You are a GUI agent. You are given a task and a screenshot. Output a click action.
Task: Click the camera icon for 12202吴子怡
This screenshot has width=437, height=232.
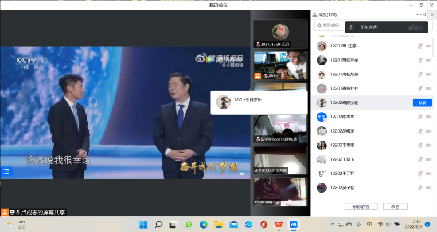point(428,187)
